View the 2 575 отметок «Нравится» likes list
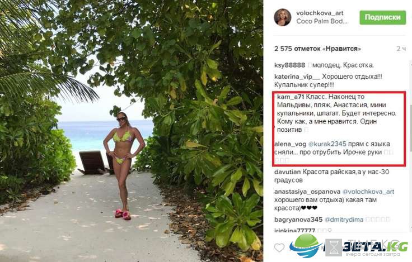The width and height of the screenshot is (412, 262). pos(317,49)
